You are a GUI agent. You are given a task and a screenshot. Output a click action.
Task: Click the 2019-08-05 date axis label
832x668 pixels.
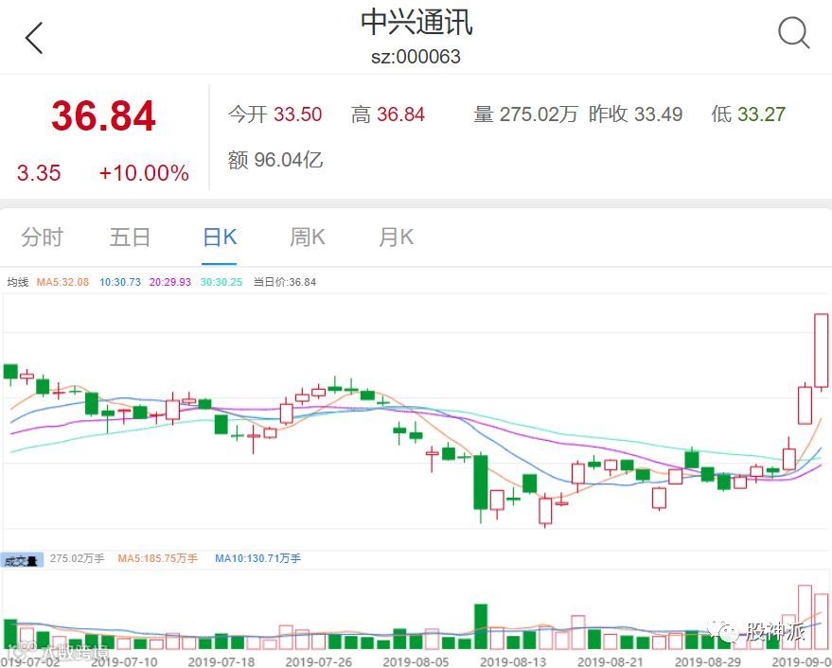pos(416,661)
